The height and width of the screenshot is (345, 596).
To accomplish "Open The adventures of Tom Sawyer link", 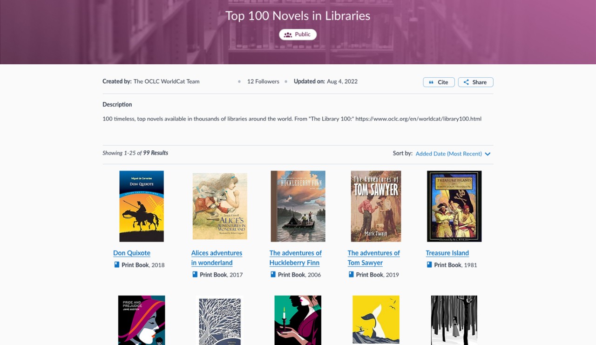I will (x=373, y=257).
